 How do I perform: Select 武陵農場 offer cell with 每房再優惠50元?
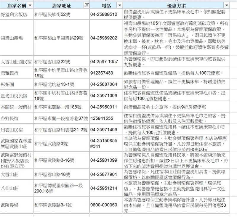[x=176, y=205]
